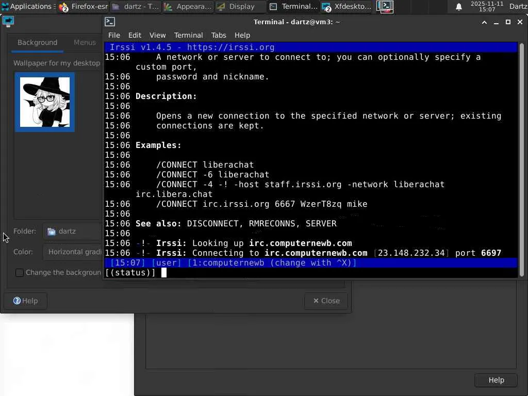This screenshot has height=396, width=528.
Task: Open the Folder dropdown showing dartz
Action: click(x=72, y=232)
